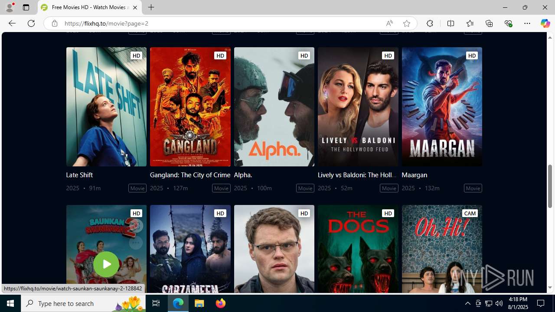The width and height of the screenshot is (555, 312).
Task: Click the scrollbar up arrow
Action: click(550, 37)
